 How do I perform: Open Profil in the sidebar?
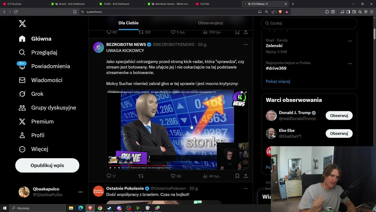tap(31, 135)
